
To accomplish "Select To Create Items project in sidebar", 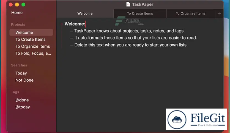I will [x=31, y=39].
